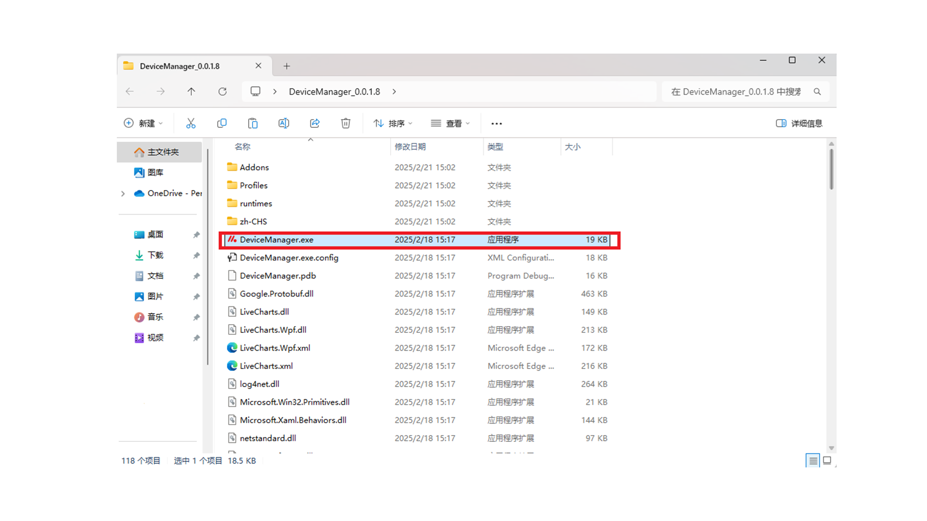Expand the OneDrive tree node
927x521 pixels.
pyautogui.click(x=123, y=193)
